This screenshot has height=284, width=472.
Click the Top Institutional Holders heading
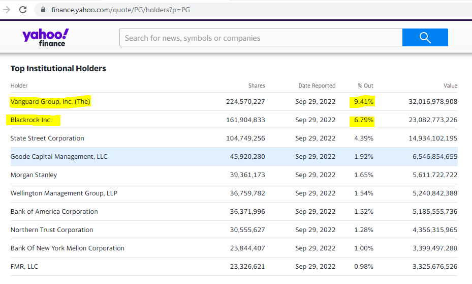58,68
